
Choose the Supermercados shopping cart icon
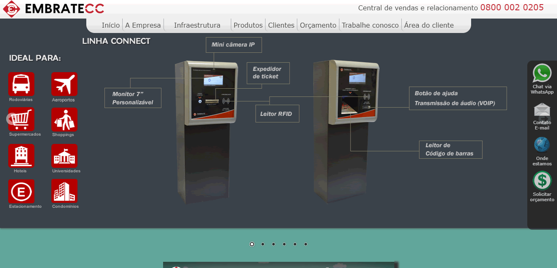click(21, 119)
